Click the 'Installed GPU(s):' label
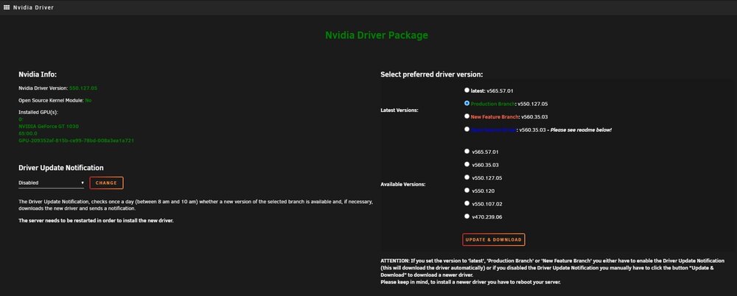The height and width of the screenshot is (296, 737). [x=38, y=113]
